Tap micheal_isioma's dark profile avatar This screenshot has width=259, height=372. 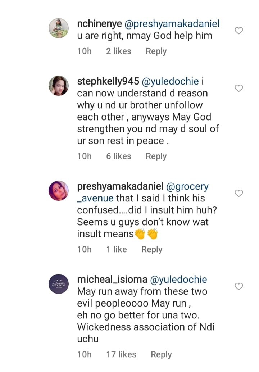[59, 284]
